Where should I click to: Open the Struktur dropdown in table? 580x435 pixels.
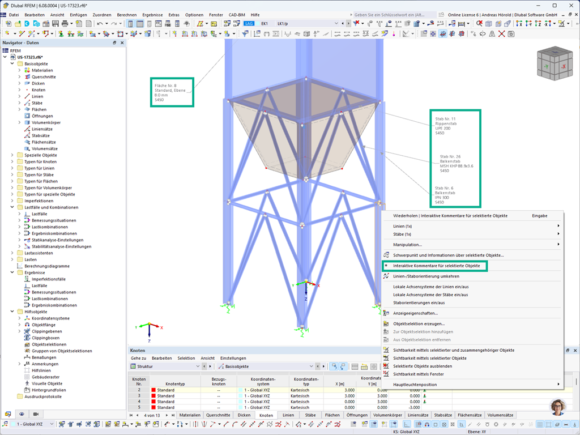[198, 366]
